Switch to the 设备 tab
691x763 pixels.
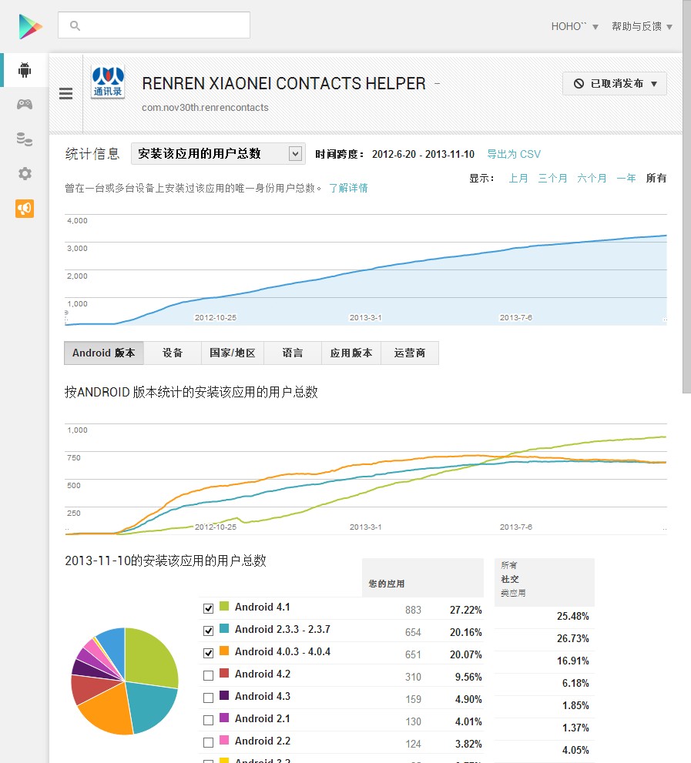tap(173, 353)
